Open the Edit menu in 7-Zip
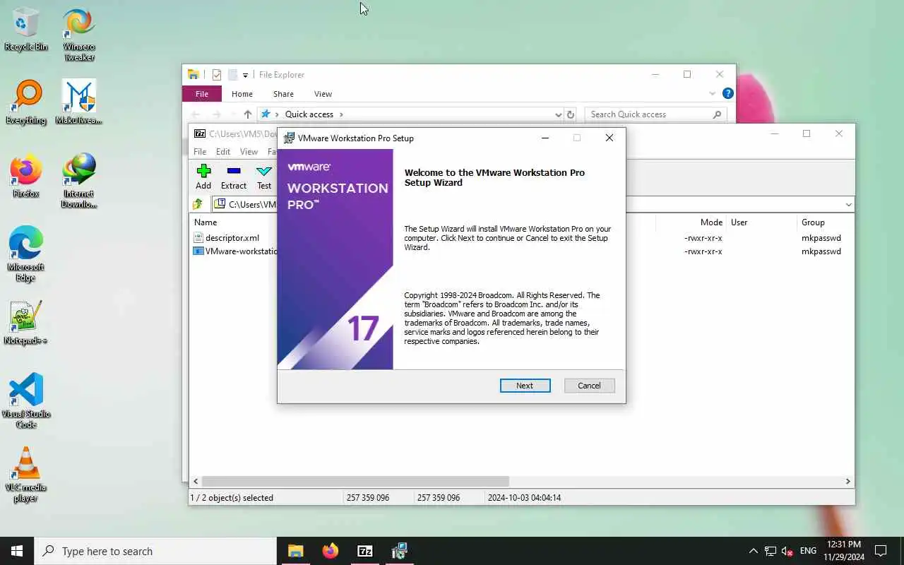This screenshot has height=565, width=904. click(x=223, y=152)
